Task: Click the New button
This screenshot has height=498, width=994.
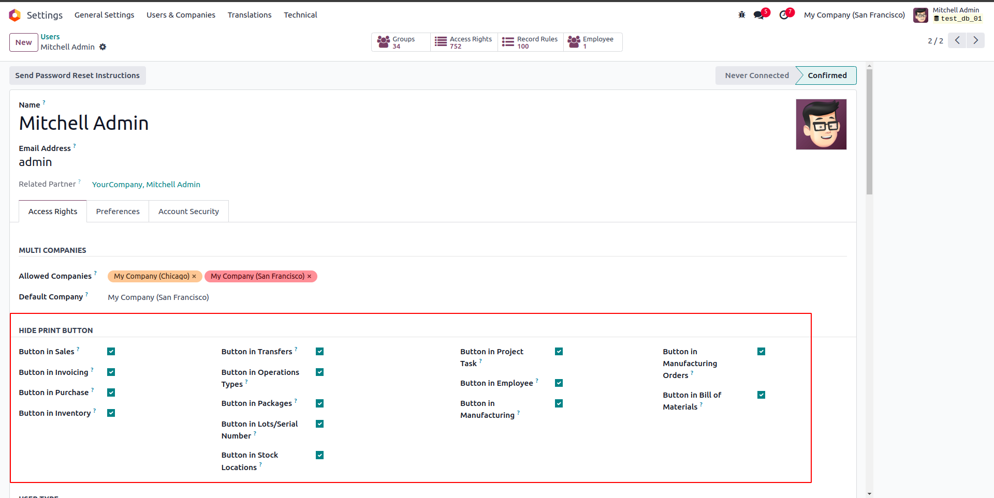Action: [24, 42]
